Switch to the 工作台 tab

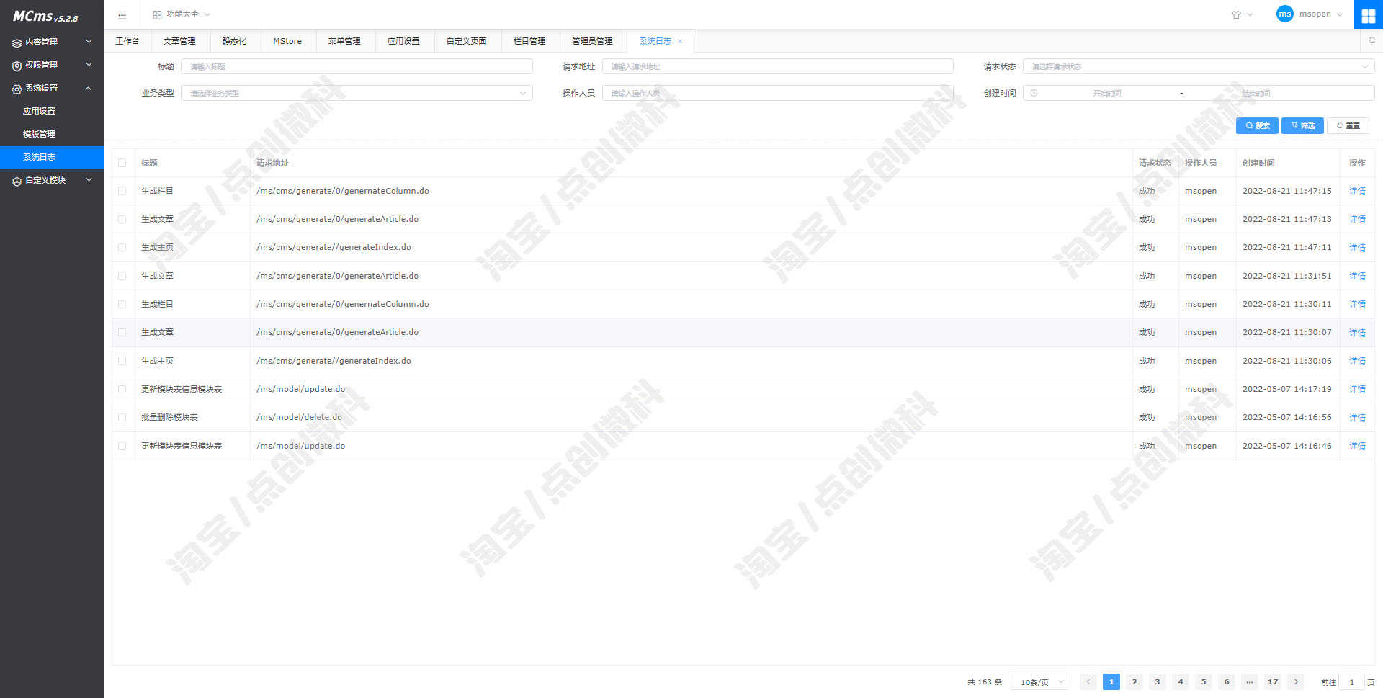(127, 41)
